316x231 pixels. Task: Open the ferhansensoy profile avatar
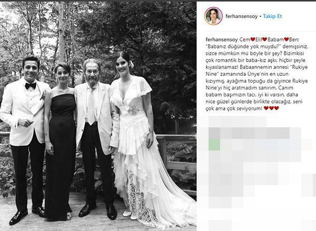point(213,16)
